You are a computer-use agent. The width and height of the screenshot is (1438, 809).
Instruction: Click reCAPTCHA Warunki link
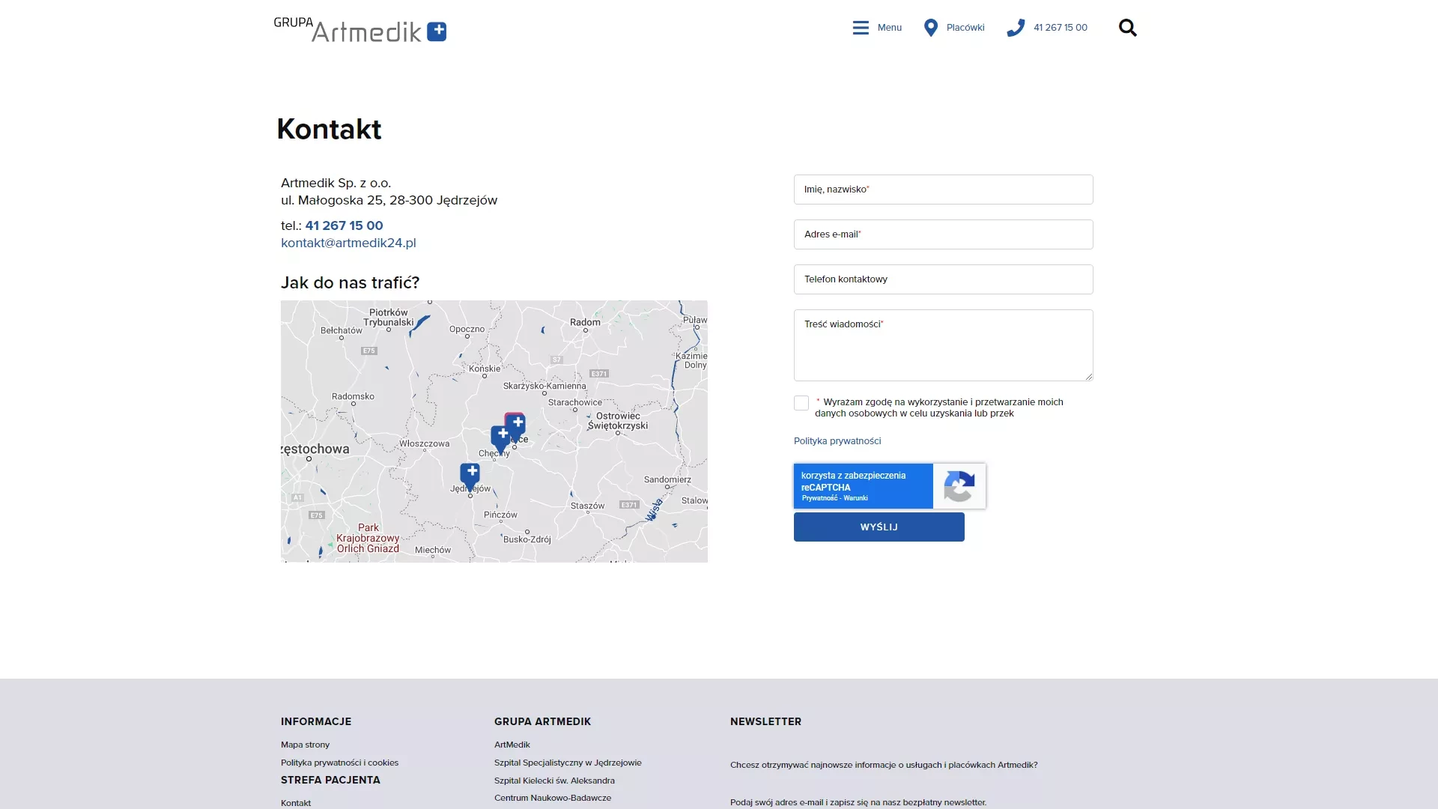pos(856,498)
